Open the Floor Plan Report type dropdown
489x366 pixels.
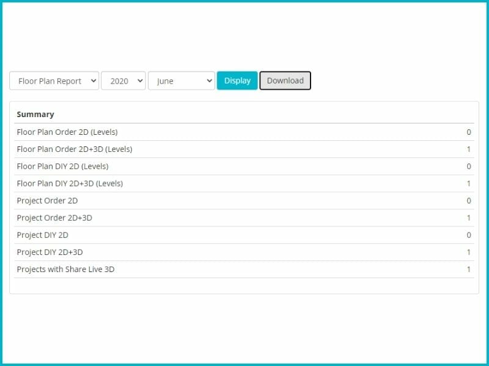point(54,81)
